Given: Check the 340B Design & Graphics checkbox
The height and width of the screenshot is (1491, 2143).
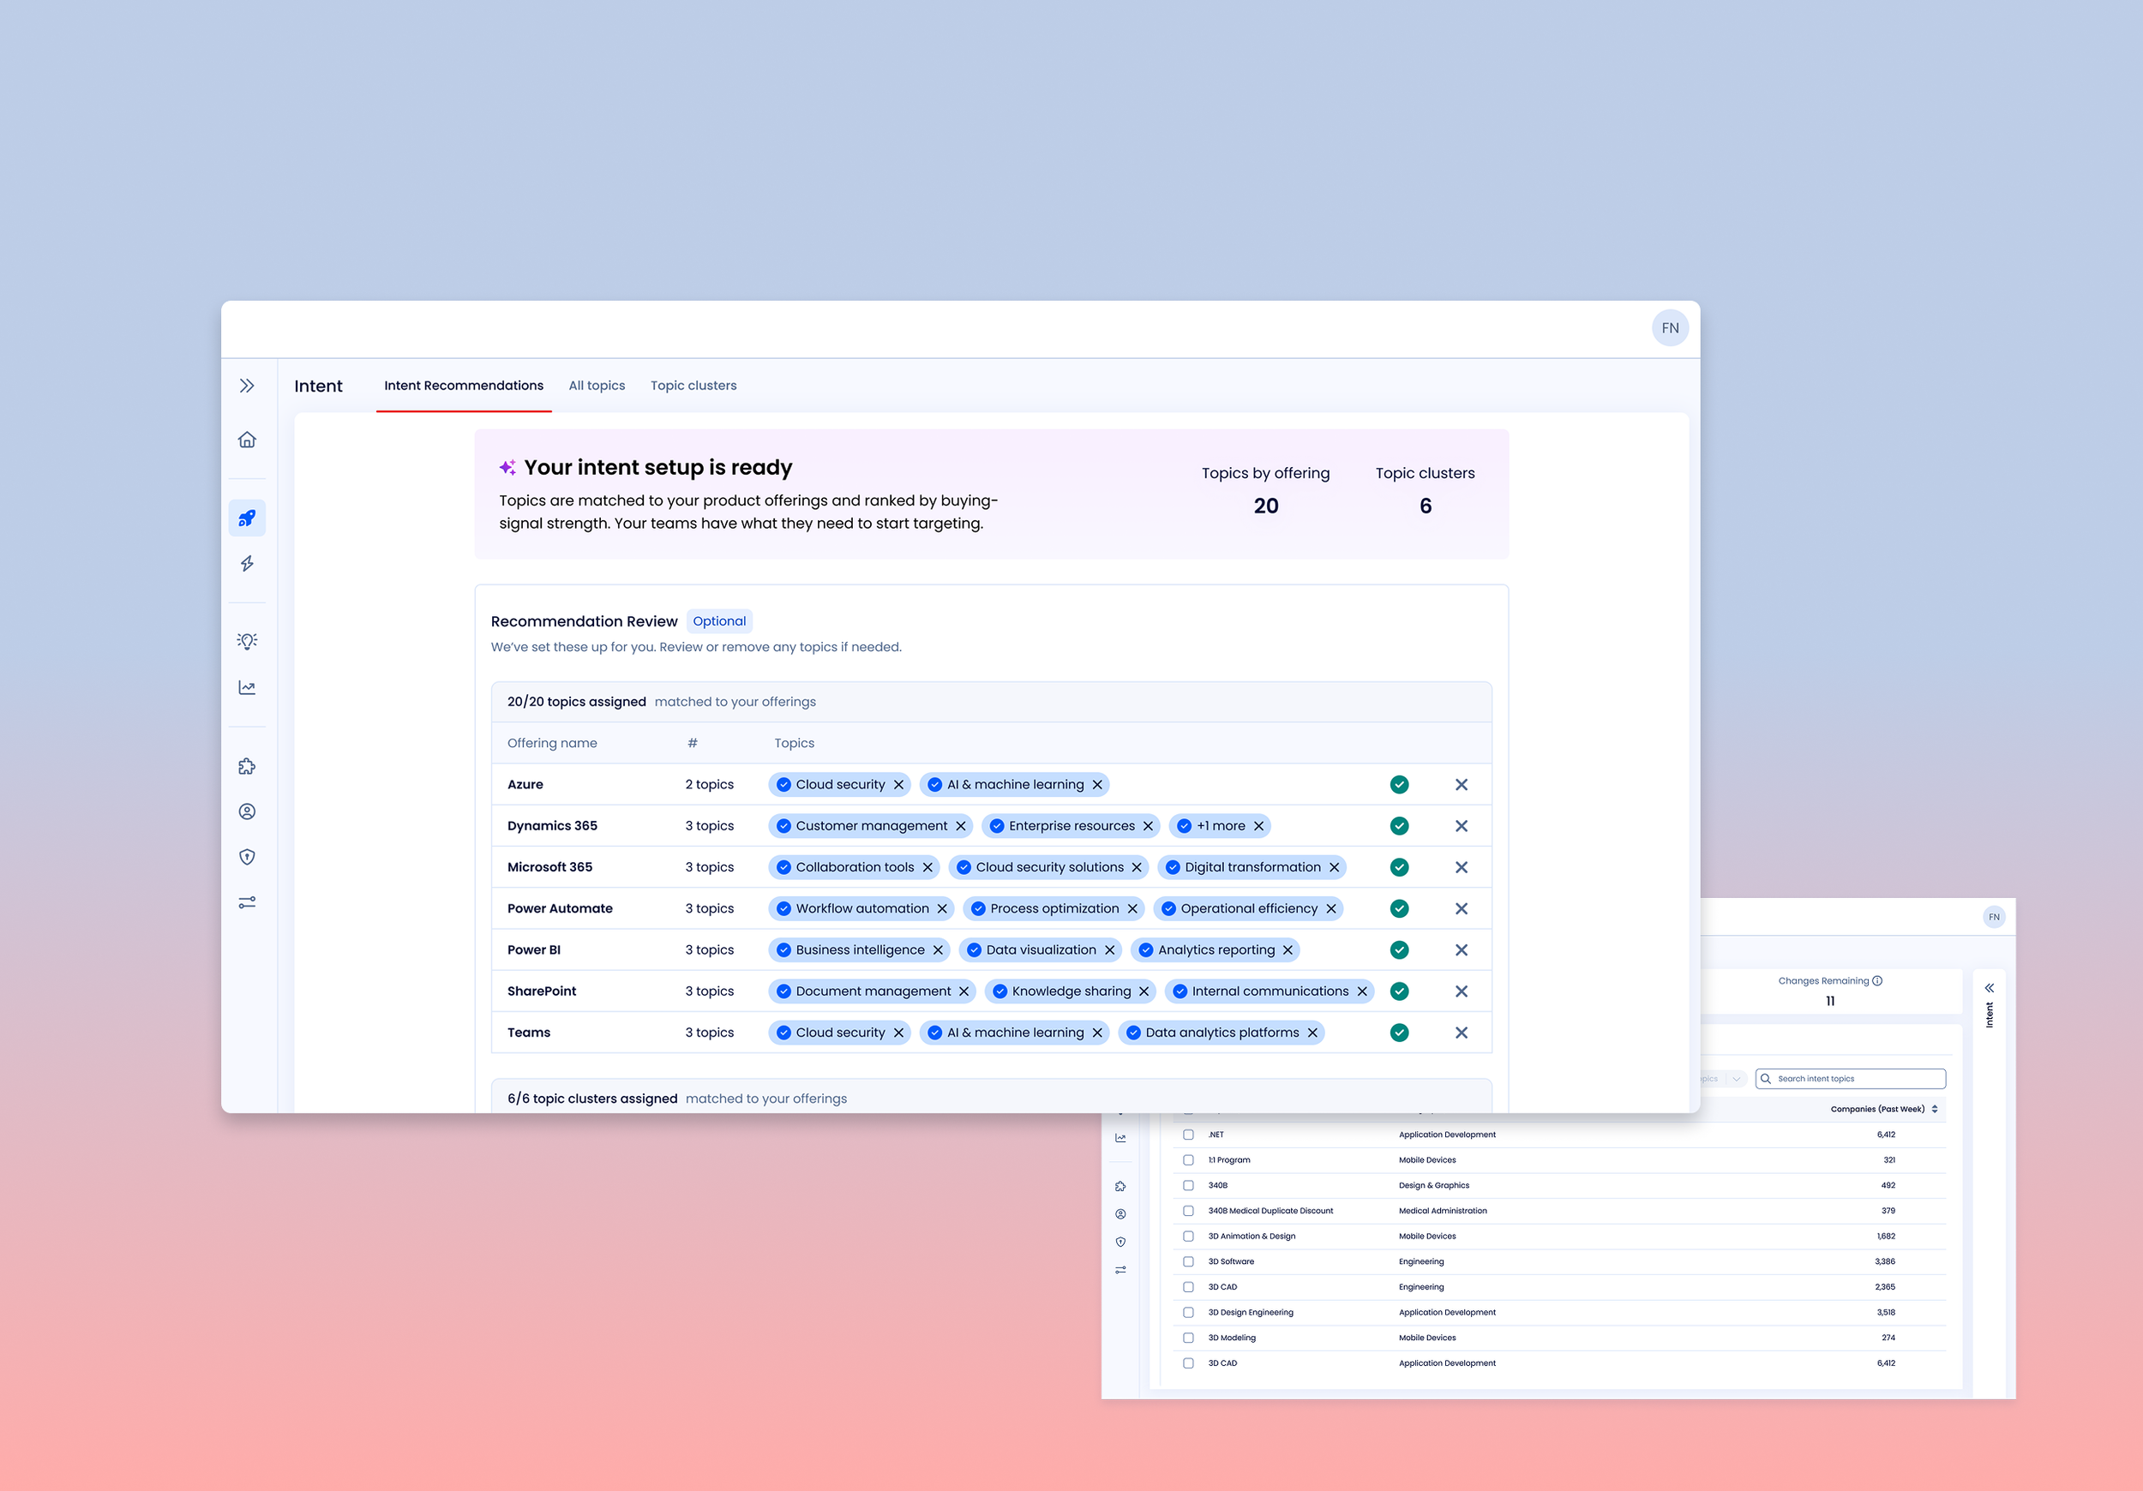Looking at the screenshot, I should [1187, 1185].
